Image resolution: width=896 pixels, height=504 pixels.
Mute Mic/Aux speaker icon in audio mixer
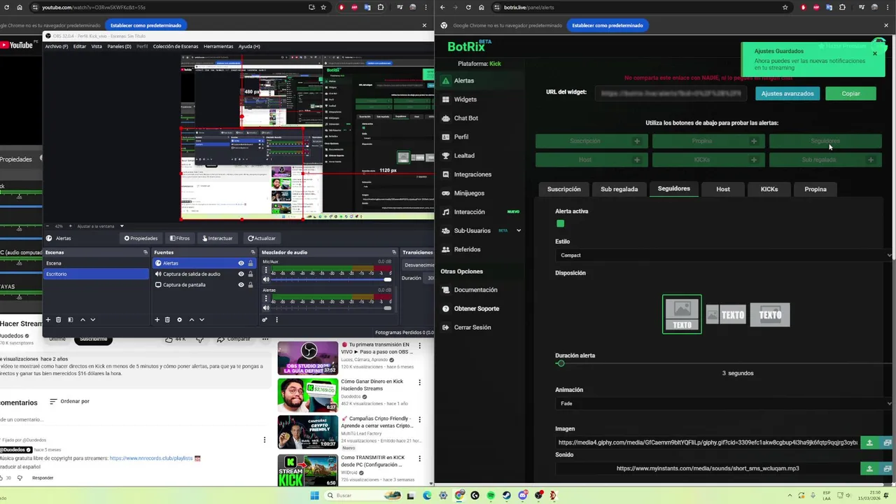pyautogui.click(x=266, y=279)
